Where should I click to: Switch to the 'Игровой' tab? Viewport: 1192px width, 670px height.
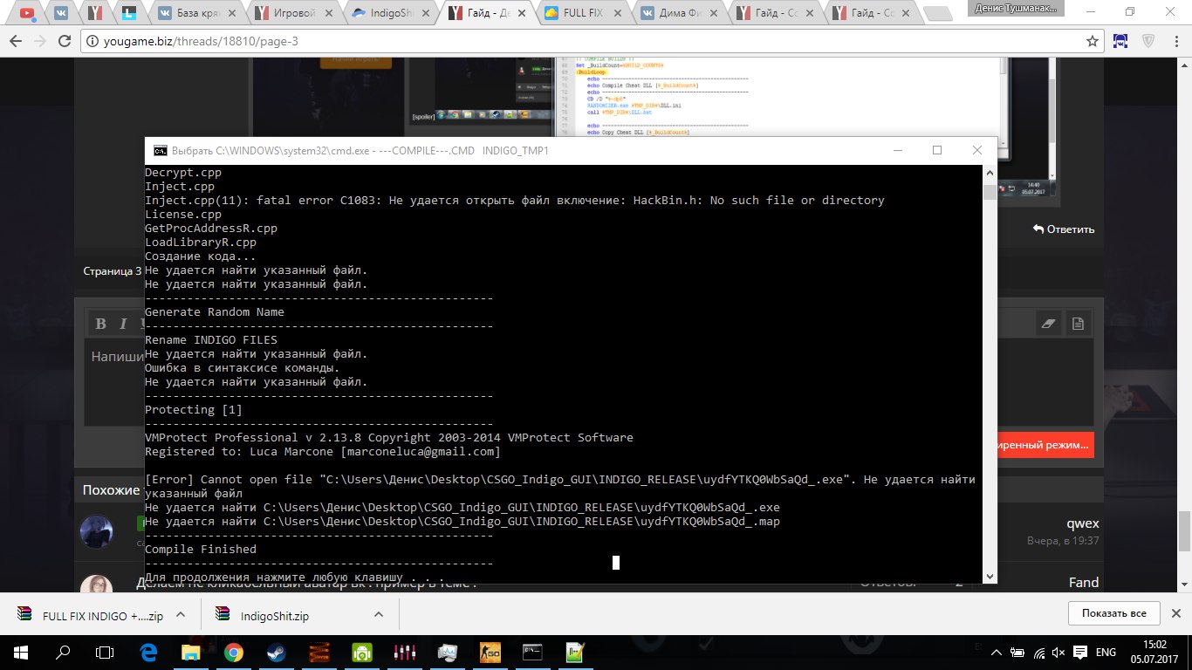pos(295,13)
